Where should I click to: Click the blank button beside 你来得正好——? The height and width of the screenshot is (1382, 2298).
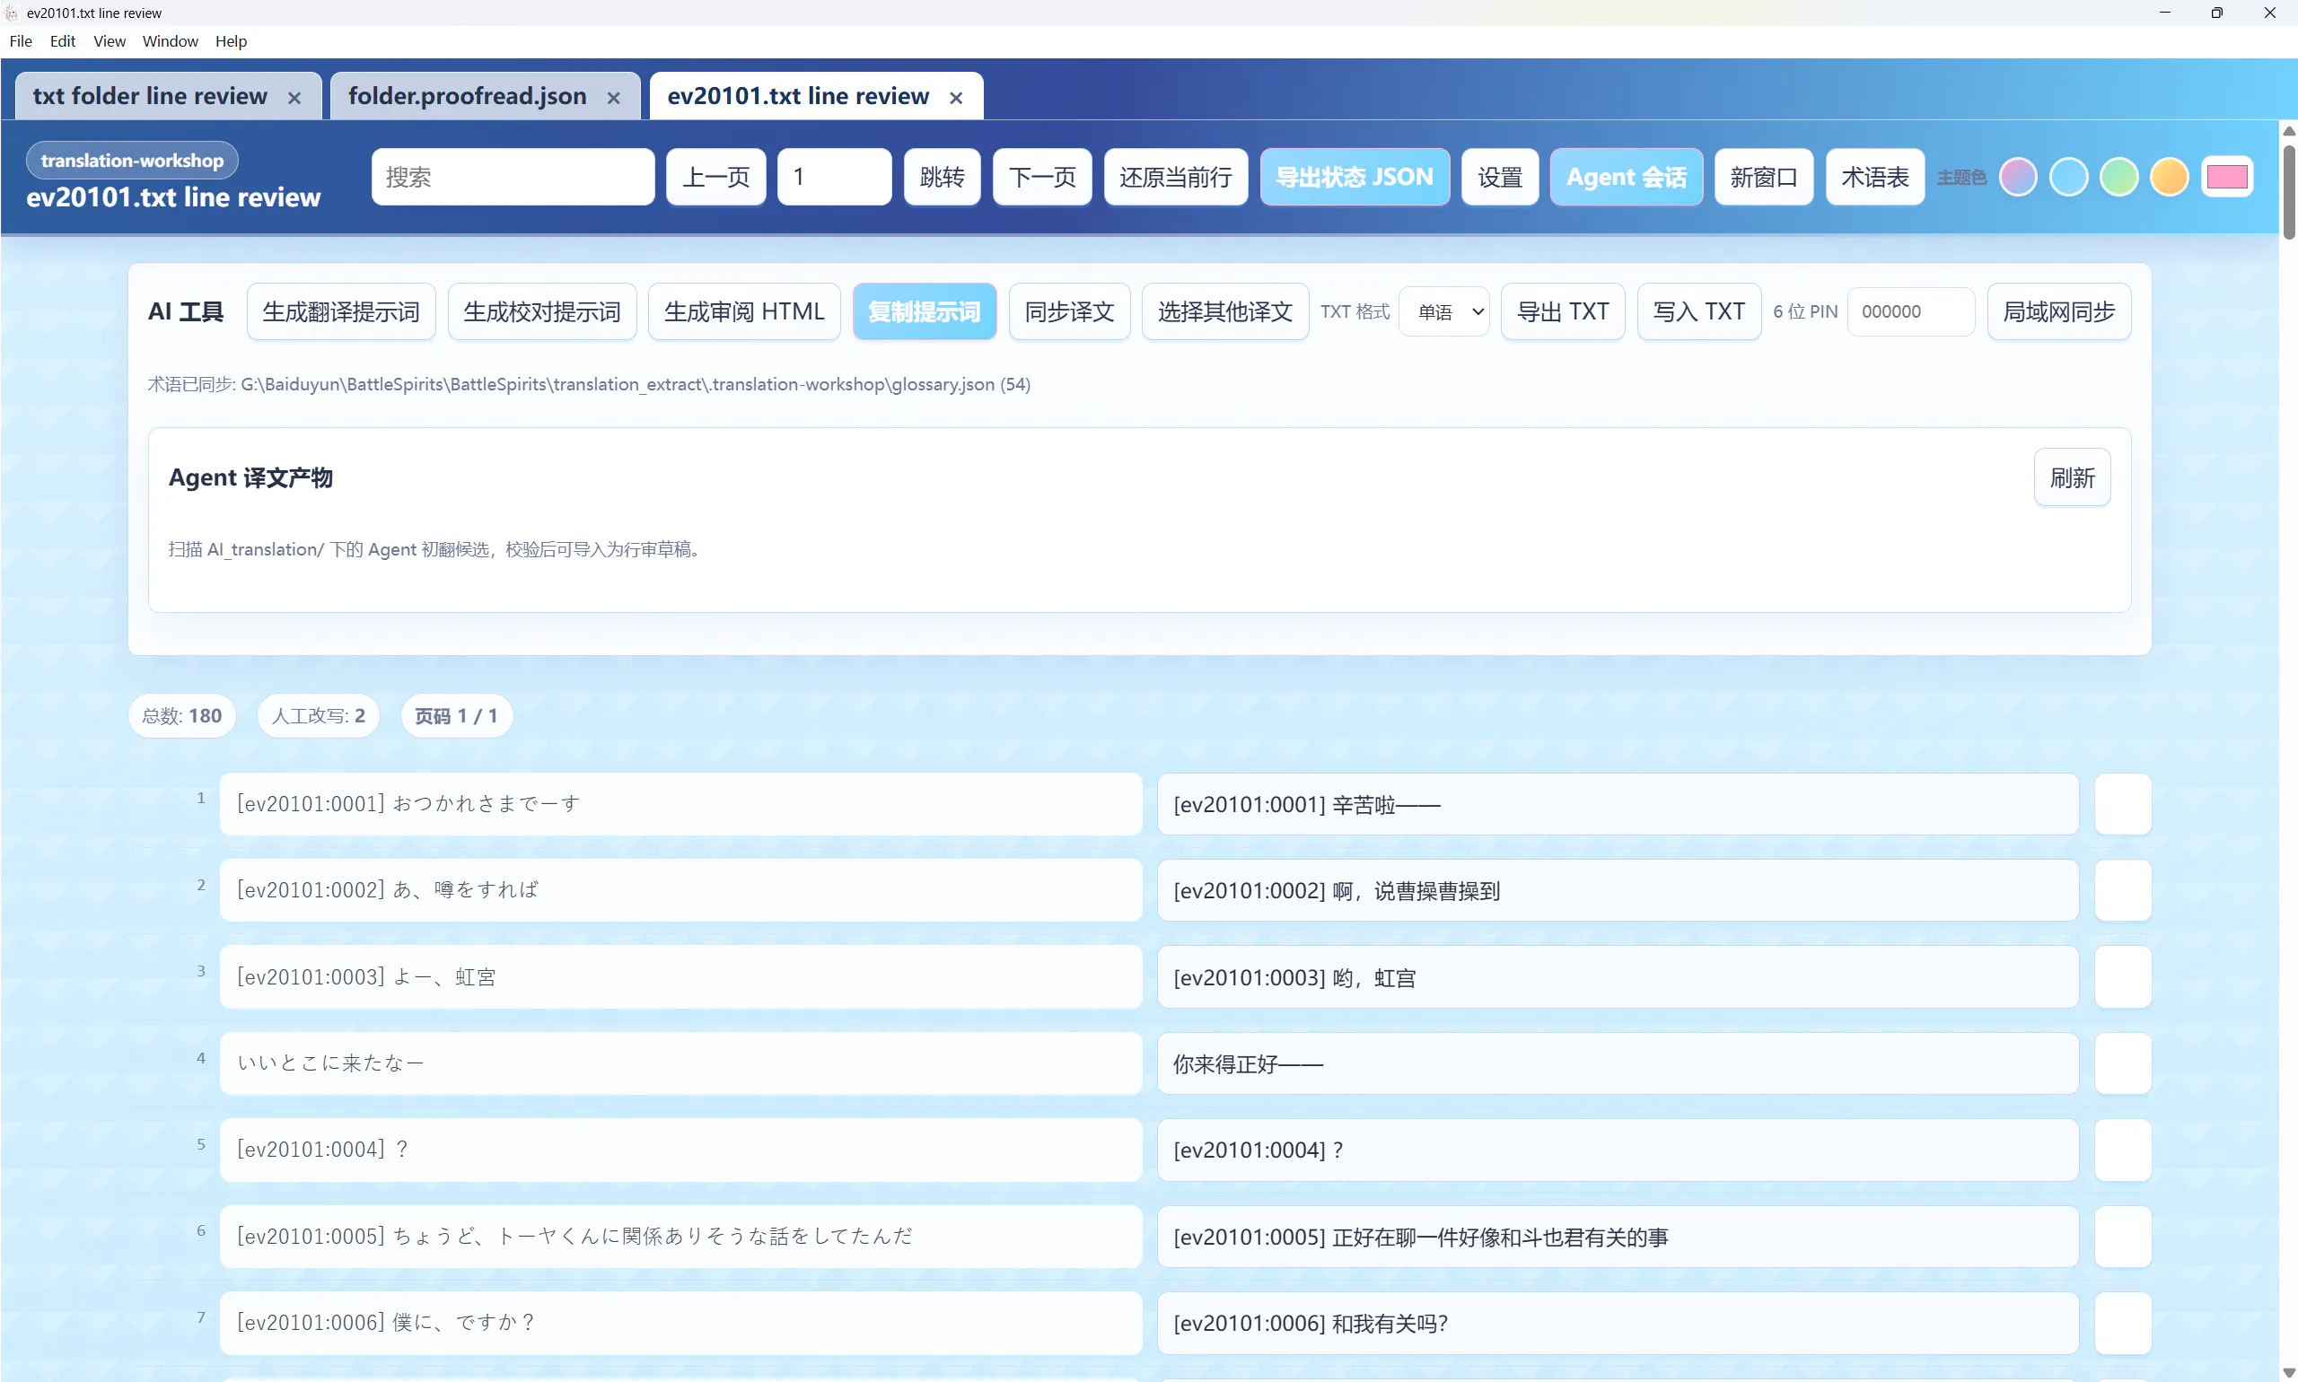pos(2123,1063)
